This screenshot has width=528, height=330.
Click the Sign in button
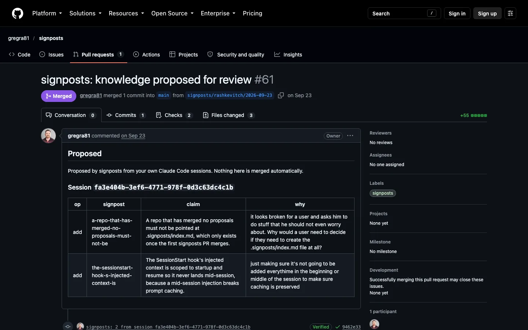(x=457, y=13)
